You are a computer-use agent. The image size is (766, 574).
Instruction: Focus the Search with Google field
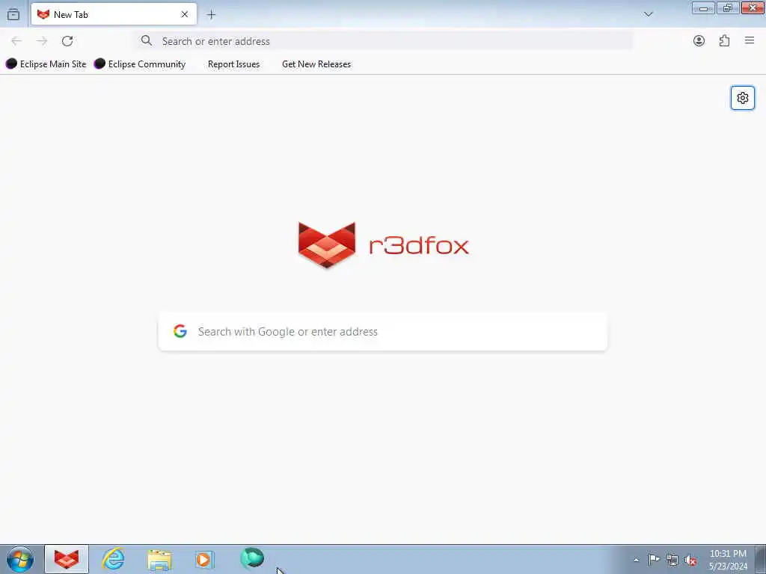[383, 332]
